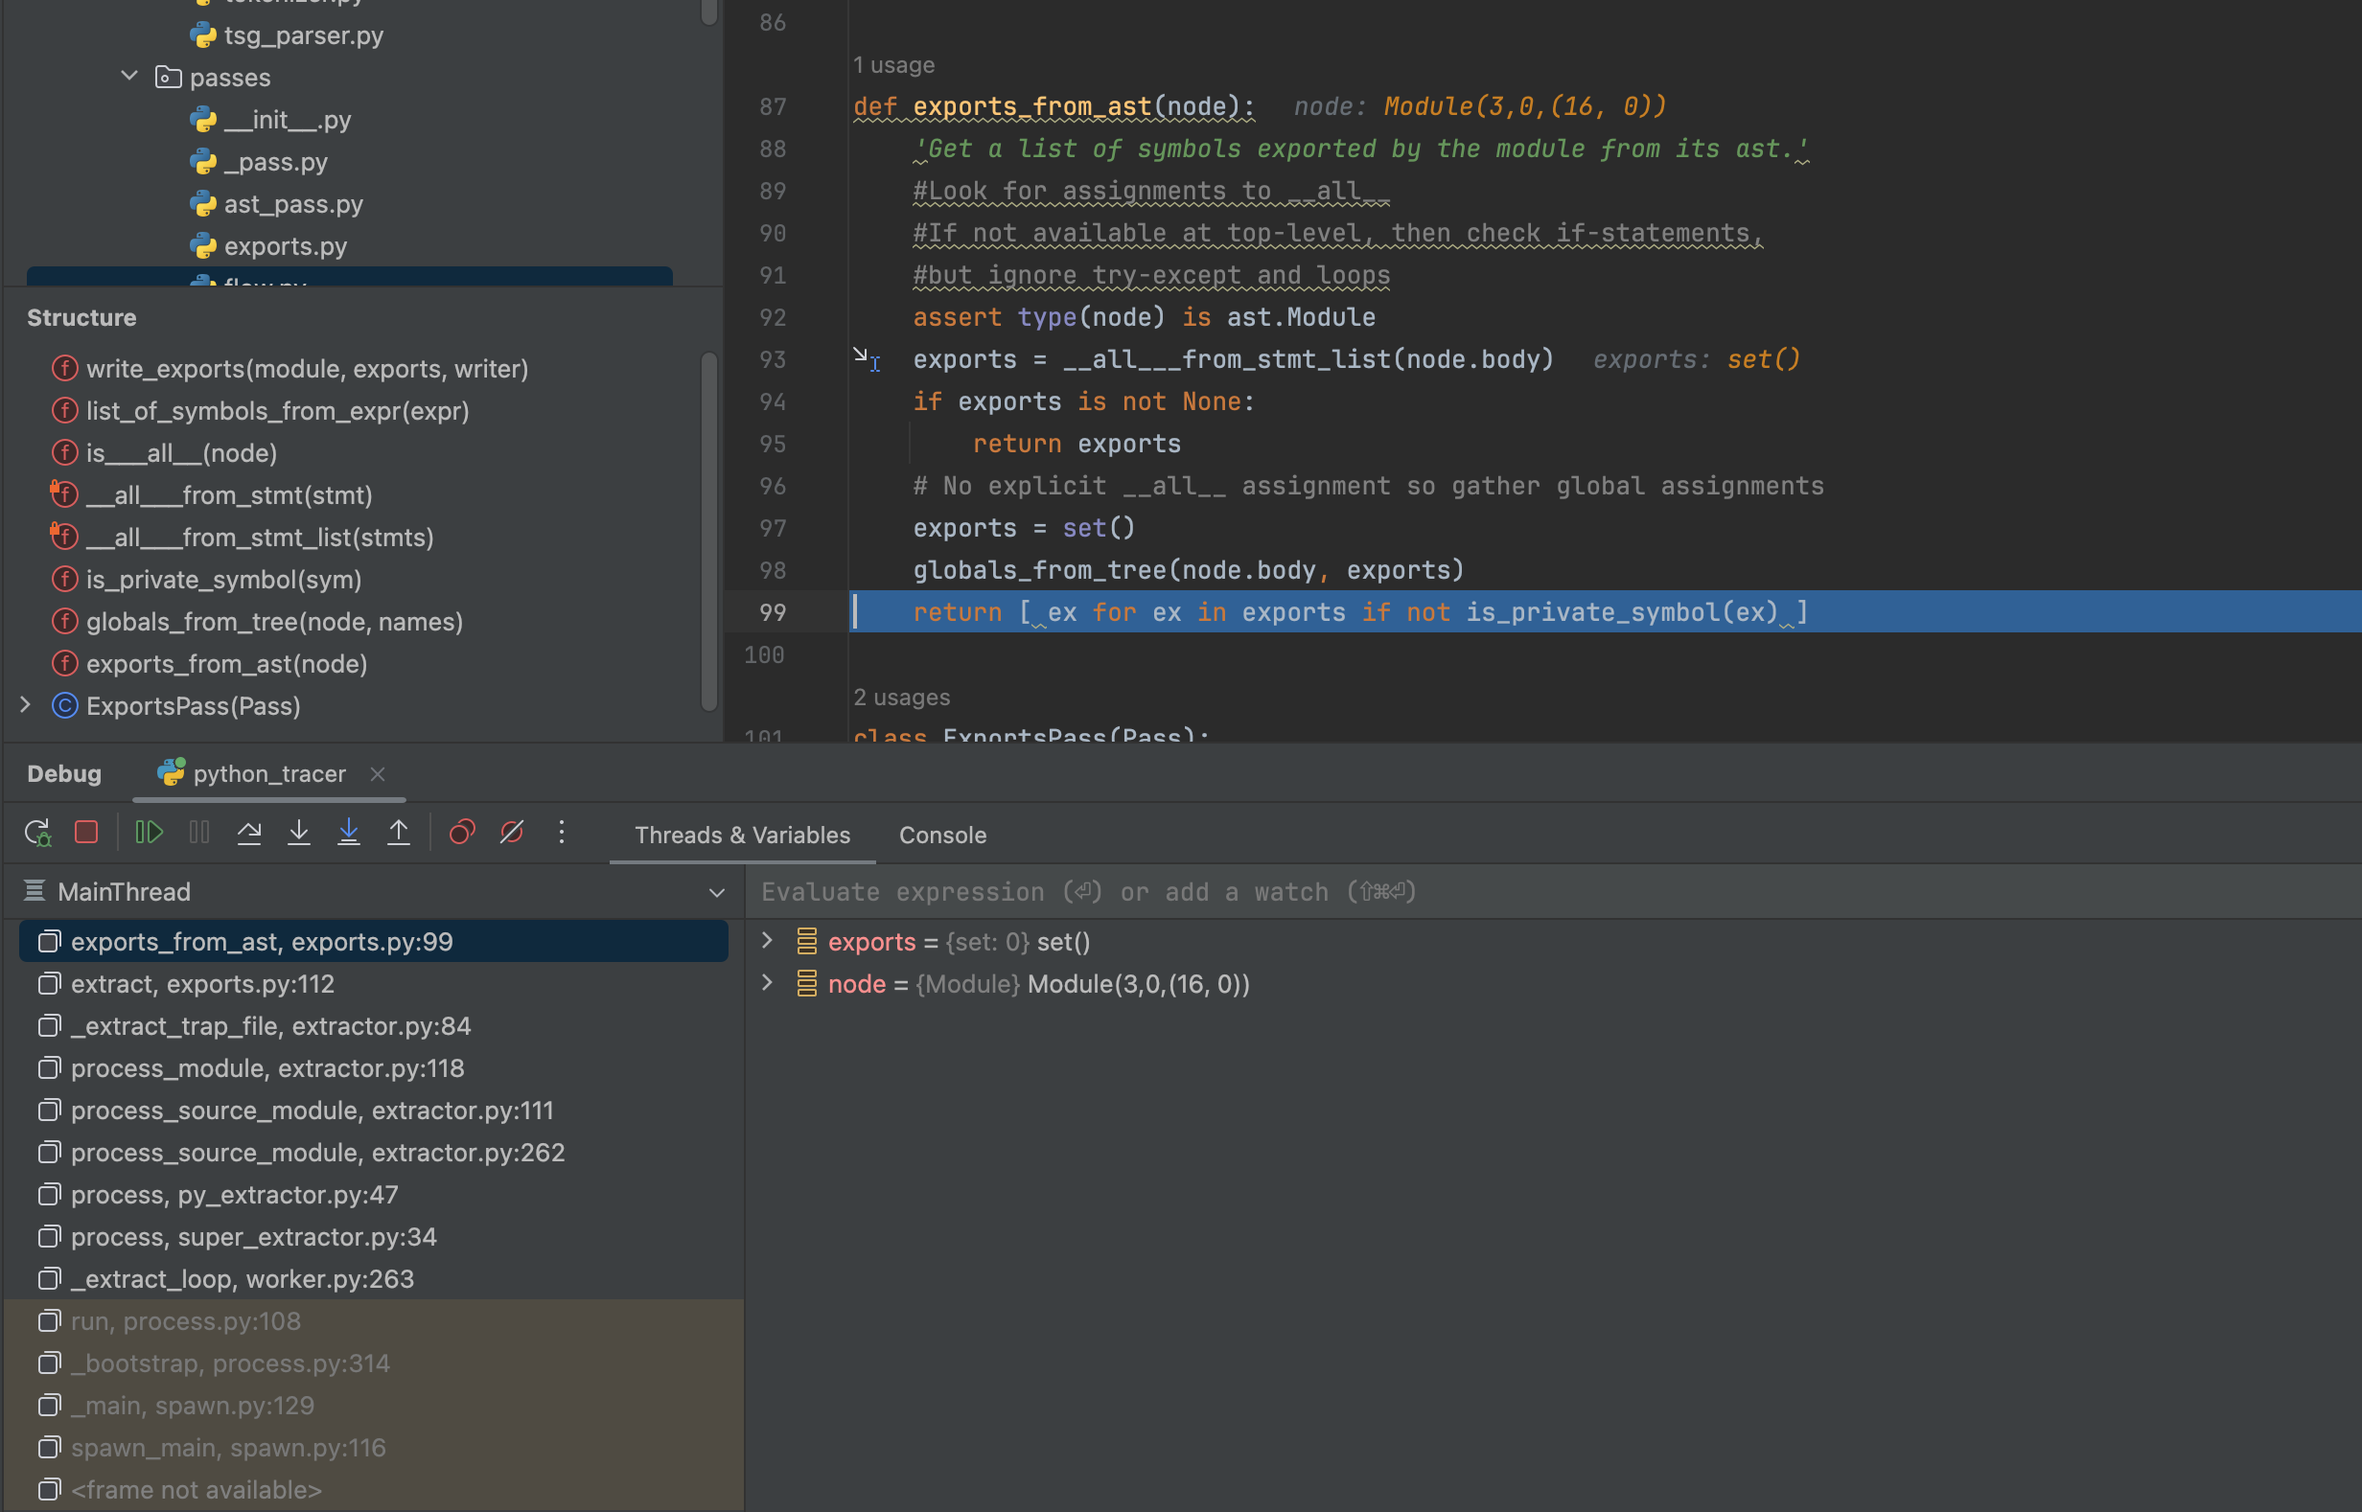
Task: Select is___all__(node) in Structure
Action: 181,453
